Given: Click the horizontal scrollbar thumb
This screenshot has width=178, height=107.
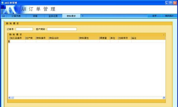Looking at the screenshot, I should pos(12,98).
